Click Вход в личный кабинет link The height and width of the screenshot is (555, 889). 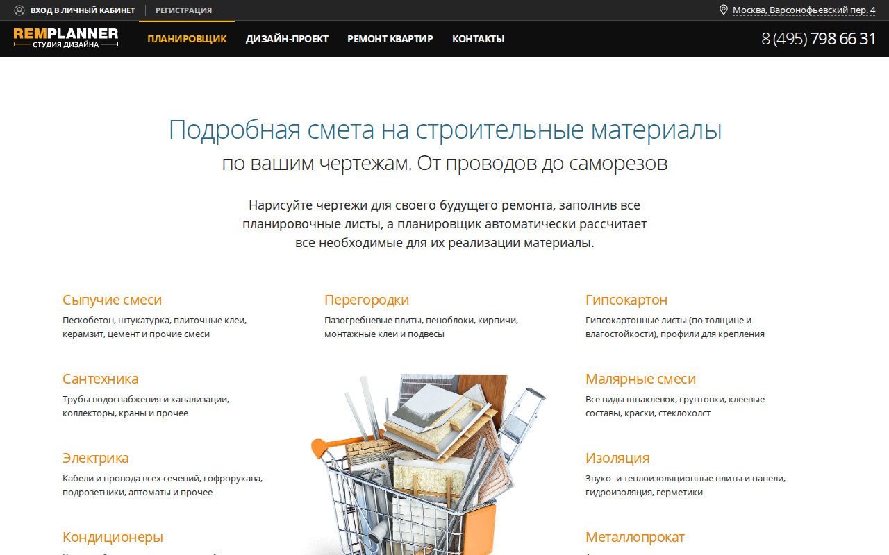coord(83,10)
